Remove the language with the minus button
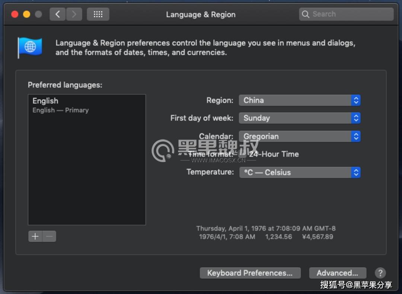Image resolution: width=402 pixels, height=294 pixels. coord(50,236)
